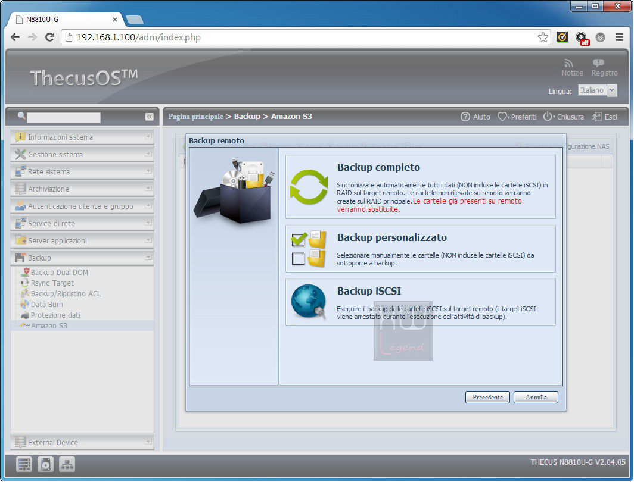Click the Norton checkmark extension icon
Image resolution: width=634 pixels, height=482 pixels.
tap(562, 37)
